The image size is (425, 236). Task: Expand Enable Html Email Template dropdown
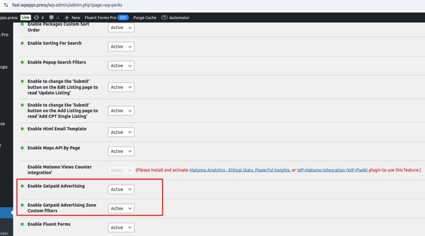pos(121,132)
